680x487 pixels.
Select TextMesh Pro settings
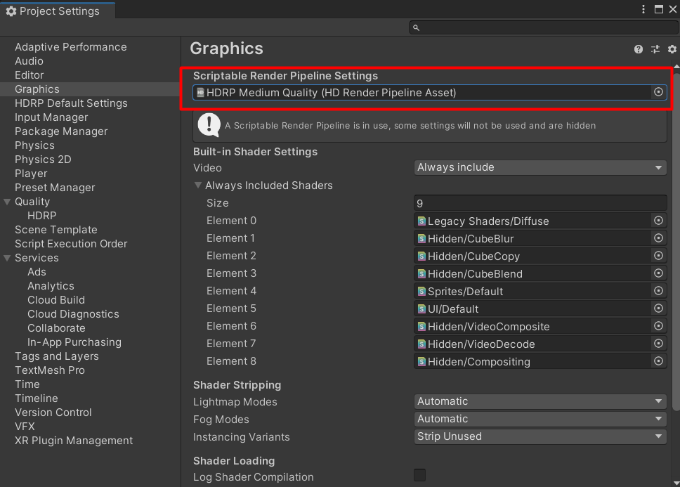50,370
